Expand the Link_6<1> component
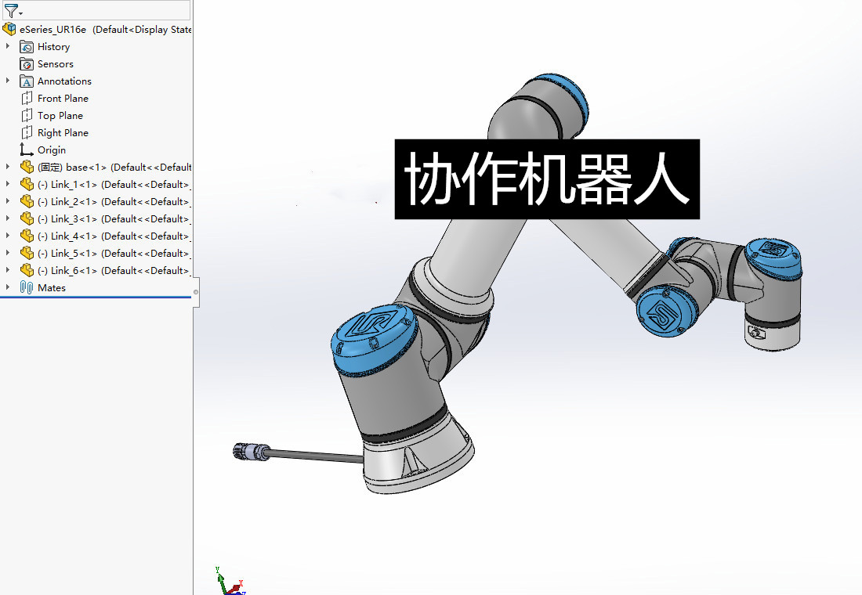862x595 pixels. tap(8, 270)
